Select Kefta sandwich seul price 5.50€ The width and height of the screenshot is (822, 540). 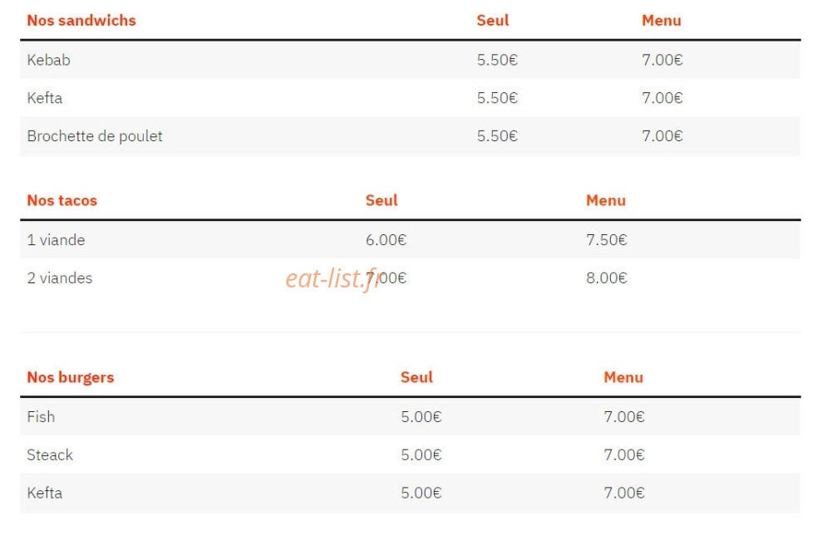pos(497,98)
